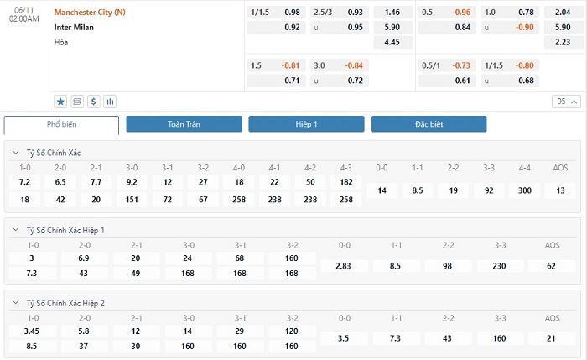Open the Đặc biệt tab
This screenshot has height=360, width=587.
pos(429,124)
